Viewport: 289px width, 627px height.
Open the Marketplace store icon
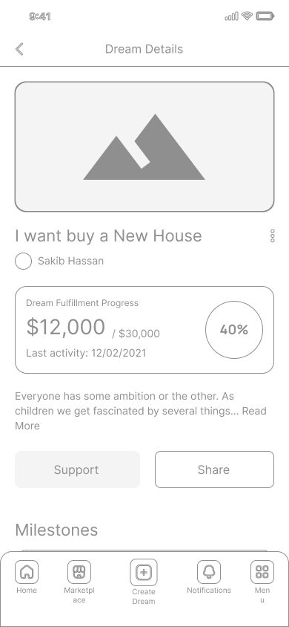(x=79, y=572)
